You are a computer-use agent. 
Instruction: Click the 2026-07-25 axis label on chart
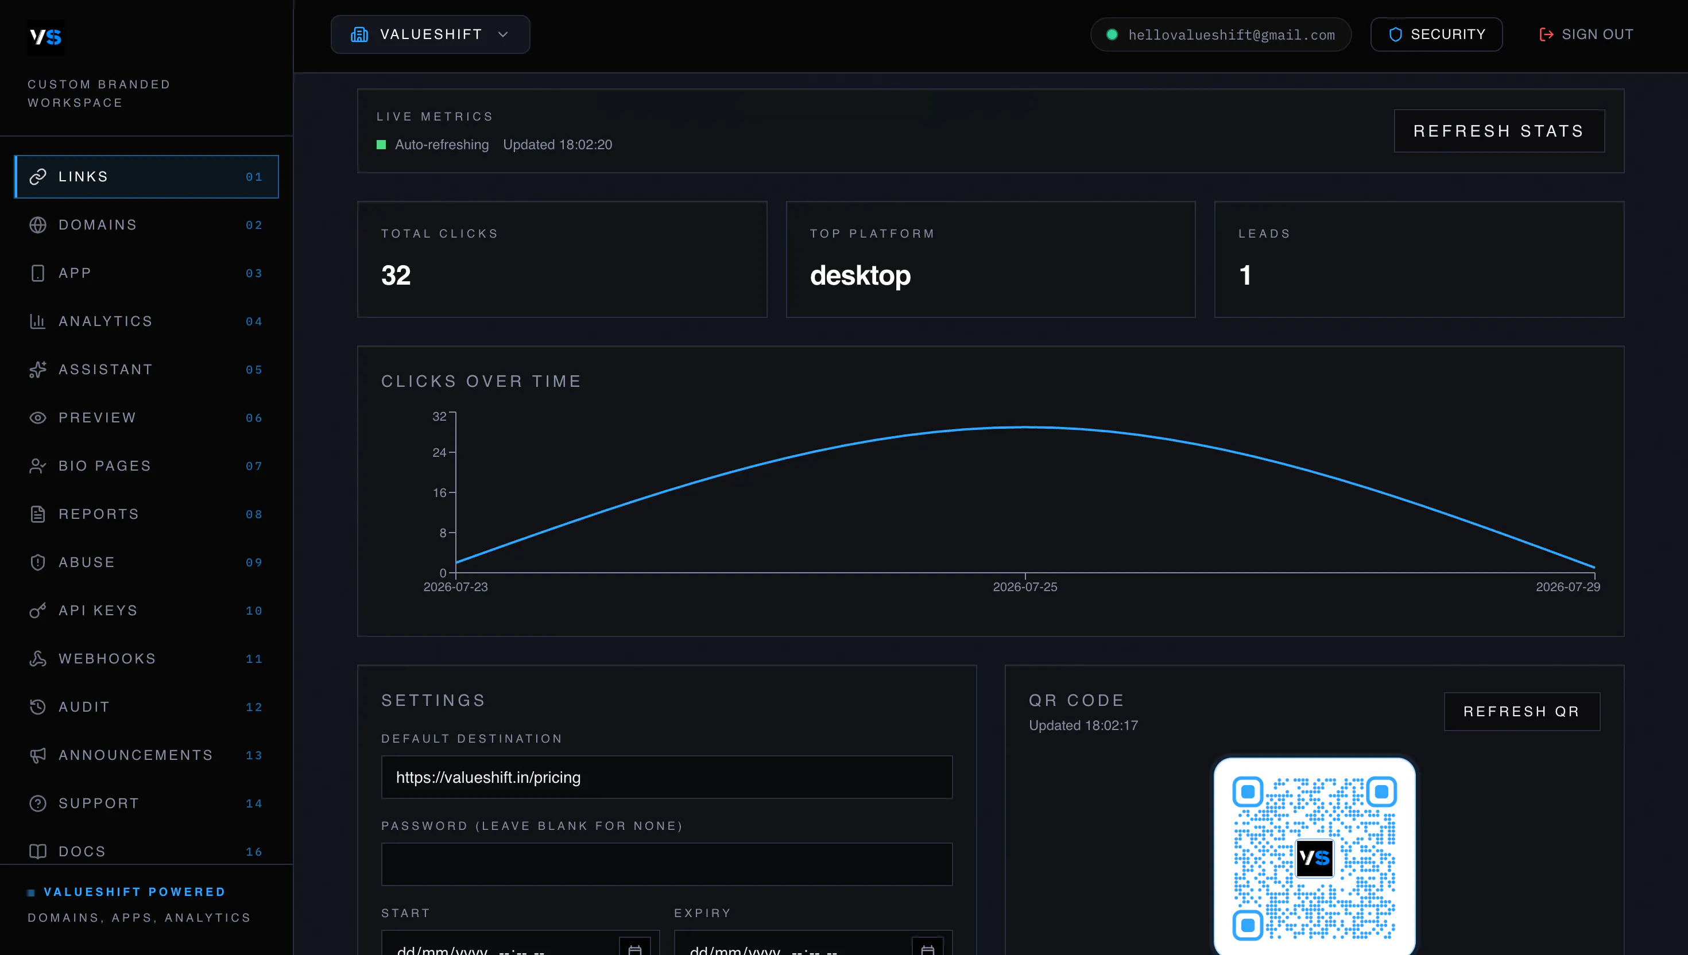coord(1025,587)
